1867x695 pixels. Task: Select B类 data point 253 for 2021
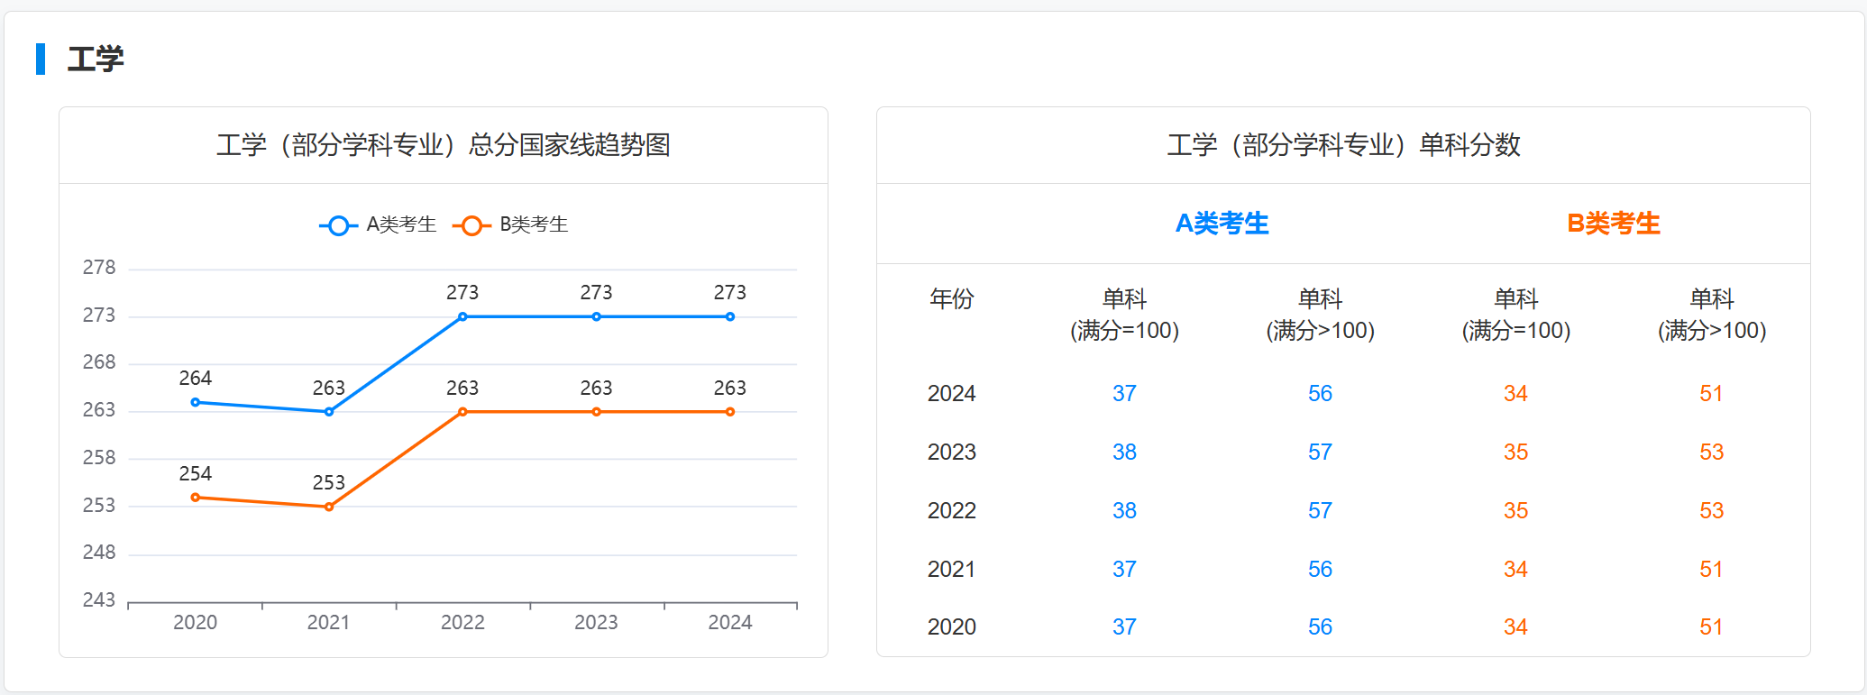pos(329,507)
